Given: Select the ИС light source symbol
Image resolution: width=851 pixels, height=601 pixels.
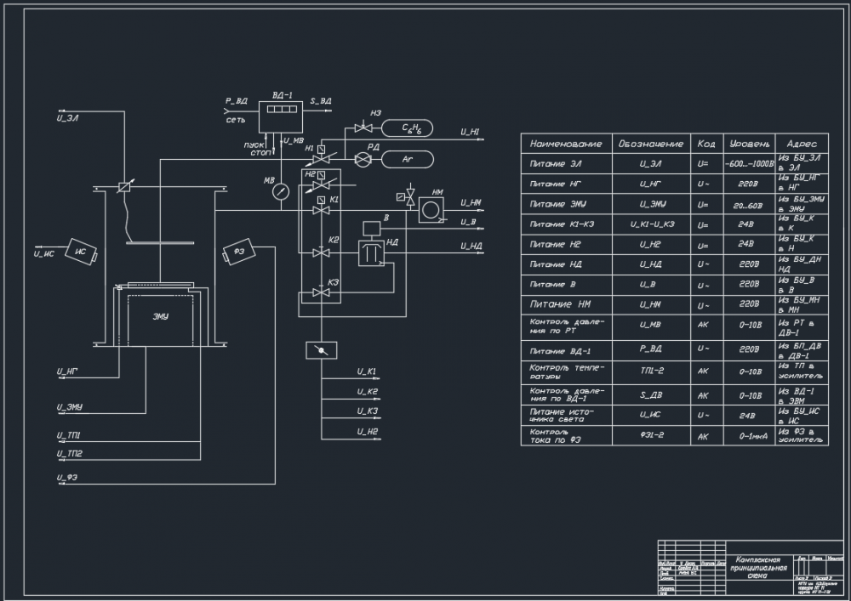Looking at the screenshot, I should [x=81, y=252].
